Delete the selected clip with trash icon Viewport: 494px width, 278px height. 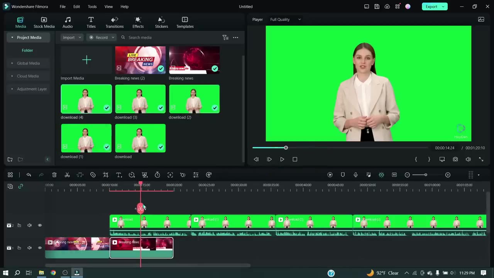click(54, 175)
